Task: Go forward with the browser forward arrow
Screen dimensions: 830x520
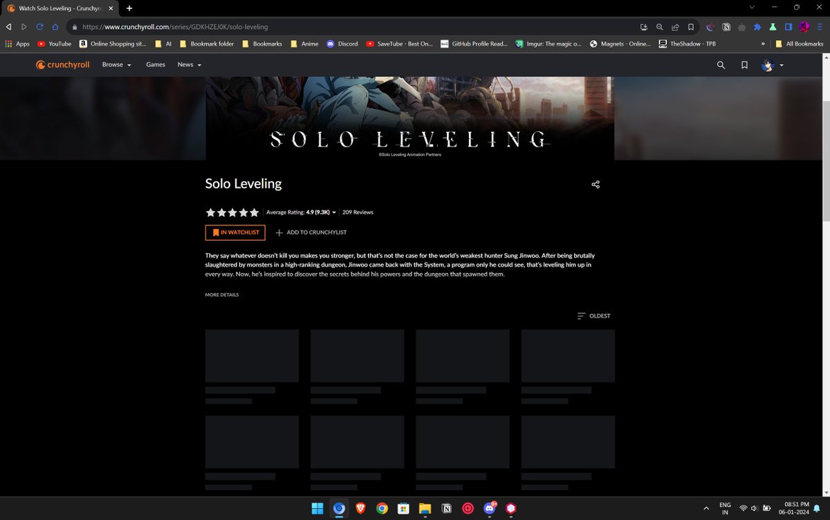Action: (x=24, y=27)
